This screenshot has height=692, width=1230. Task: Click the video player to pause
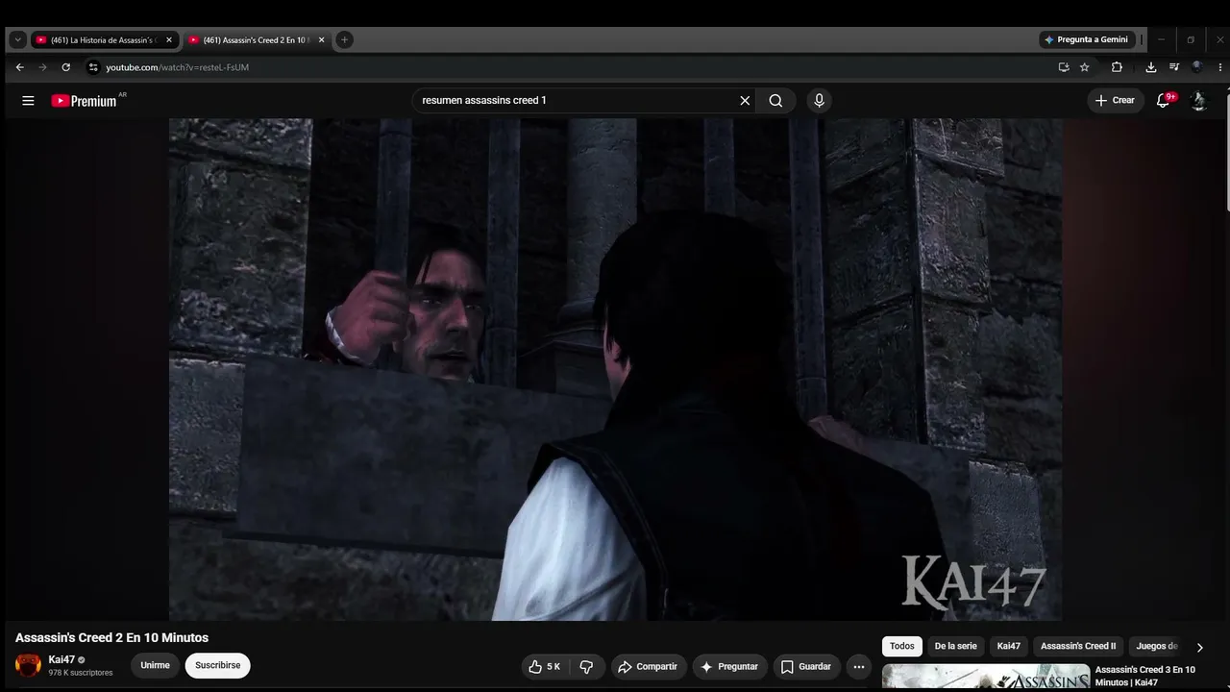coord(615,369)
